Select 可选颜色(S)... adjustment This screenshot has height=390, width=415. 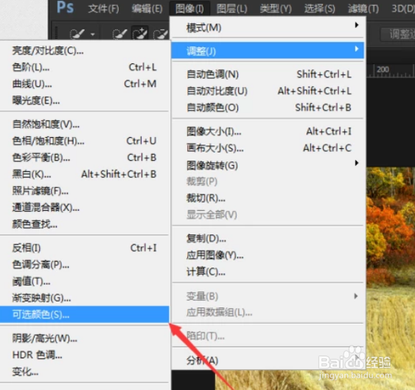[84, 314]
